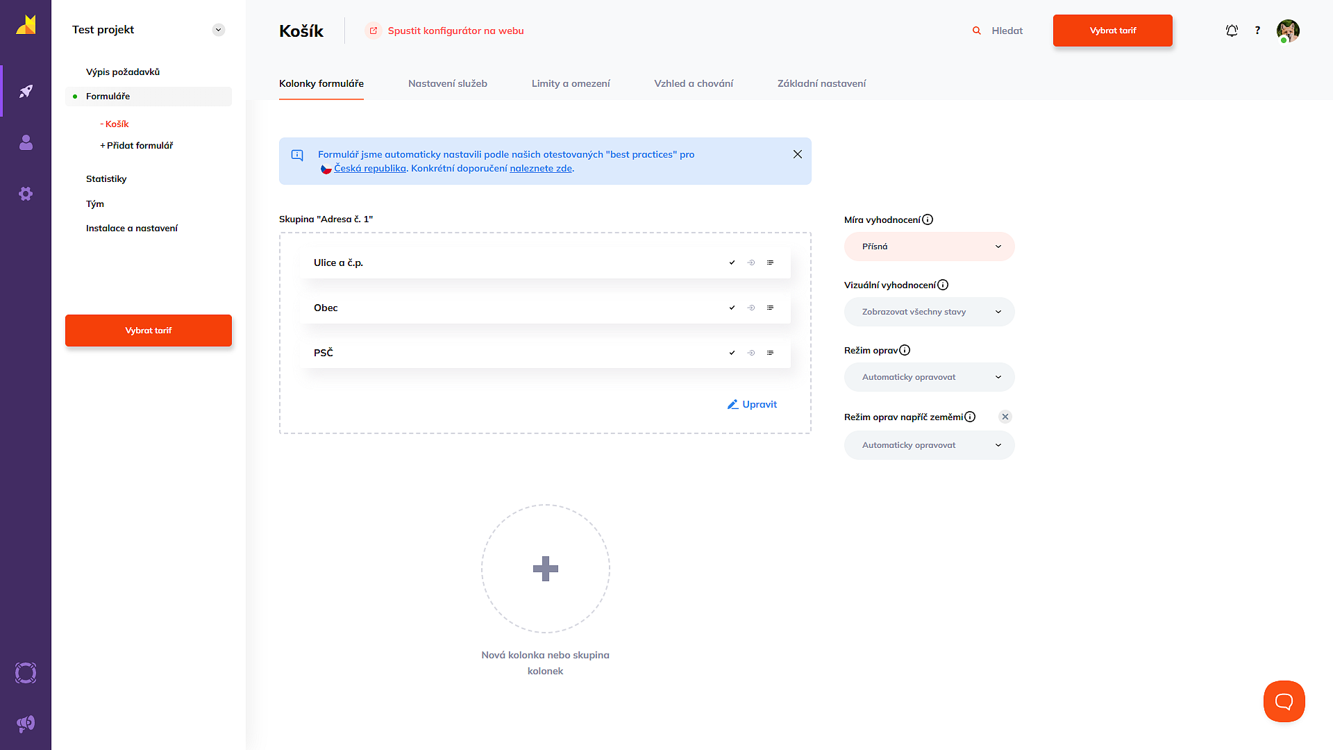Open the Vizuální vyhodnocení dropdown
1333x750 pixels.
[x=929, y=312]
